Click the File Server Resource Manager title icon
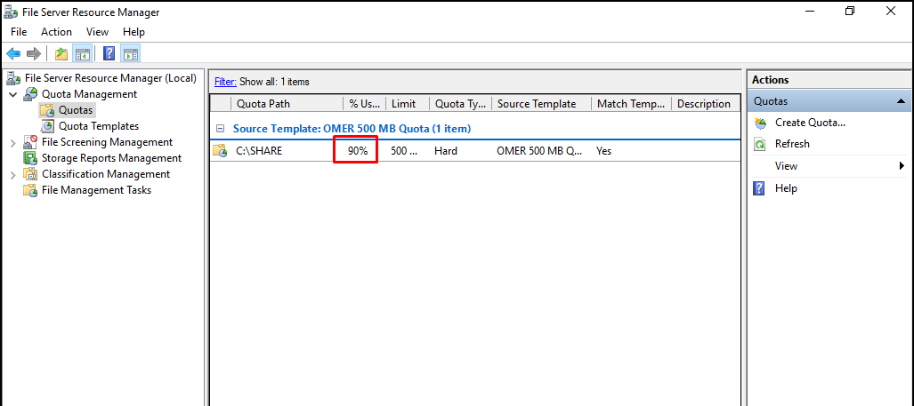The width and height of the screenshot is (914, 406). coord(11,12)
